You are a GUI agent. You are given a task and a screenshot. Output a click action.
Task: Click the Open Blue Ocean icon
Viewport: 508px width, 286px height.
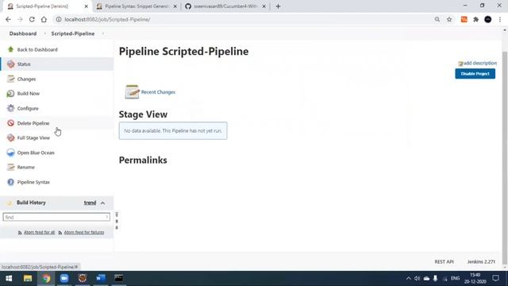(10, 153)
